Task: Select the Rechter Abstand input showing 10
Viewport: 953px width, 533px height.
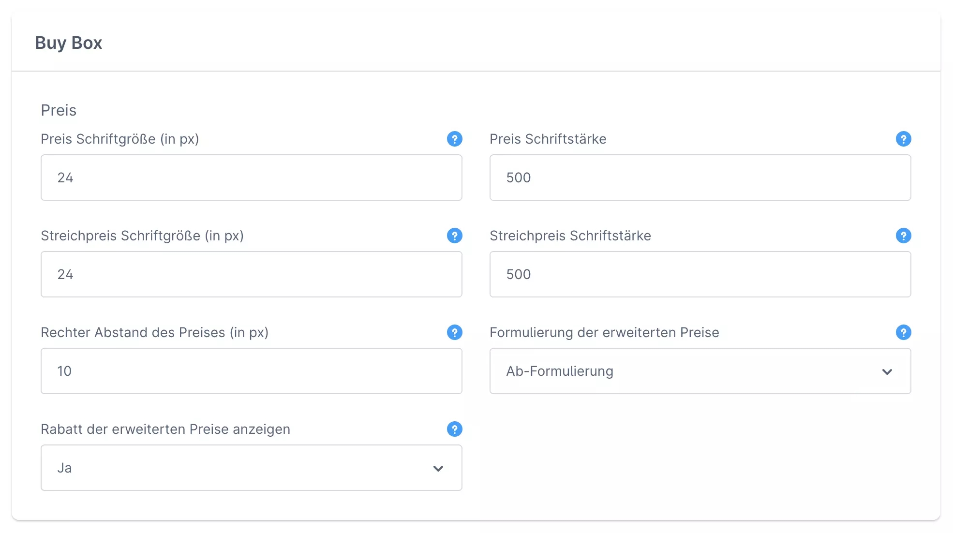Action: [251, 371]
